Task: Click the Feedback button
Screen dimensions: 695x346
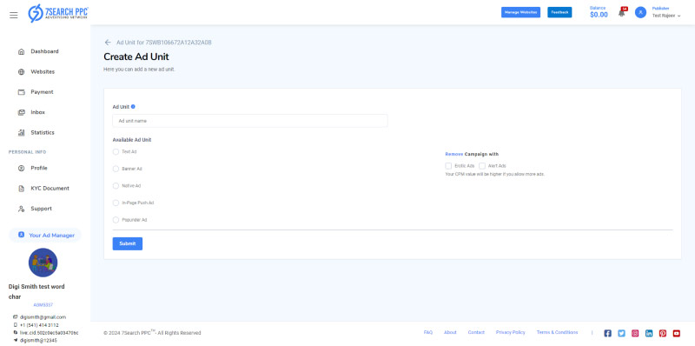Action: (559, 12)
